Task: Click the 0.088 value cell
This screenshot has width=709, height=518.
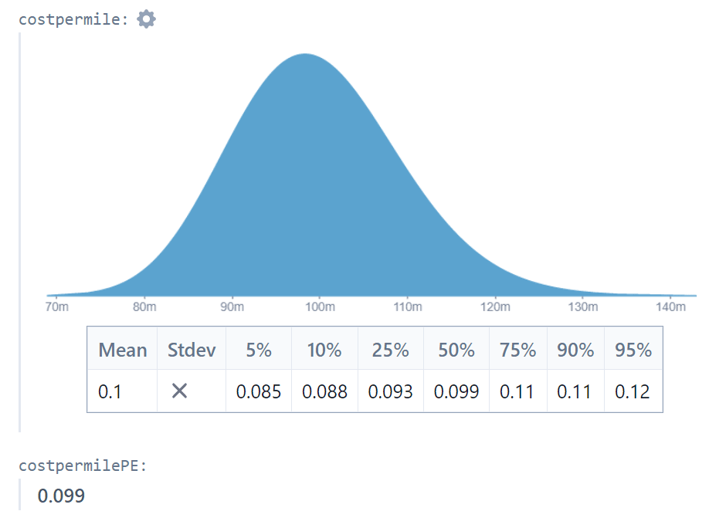Action: tap(324, 391)
